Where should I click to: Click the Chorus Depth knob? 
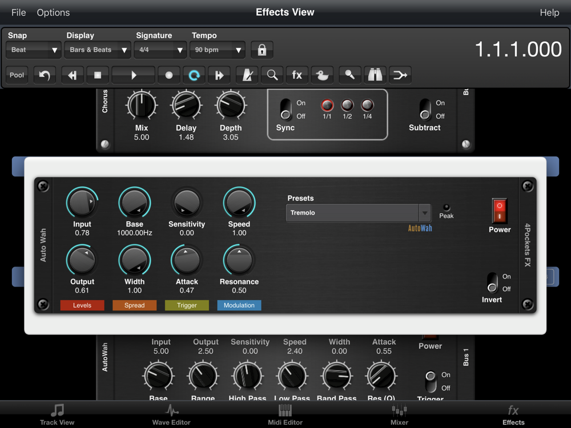pyautogui.click(x=231, y=105)
